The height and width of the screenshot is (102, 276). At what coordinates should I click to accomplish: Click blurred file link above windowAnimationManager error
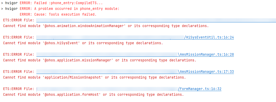[x=156, y=20]
